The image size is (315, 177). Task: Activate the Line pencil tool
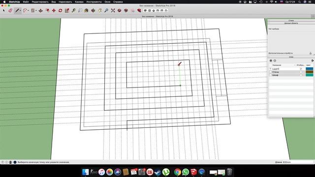tap(17, 10)
